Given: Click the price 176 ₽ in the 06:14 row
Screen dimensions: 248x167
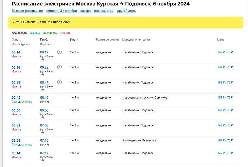Looking at the screenshot, I should [221, 153].
